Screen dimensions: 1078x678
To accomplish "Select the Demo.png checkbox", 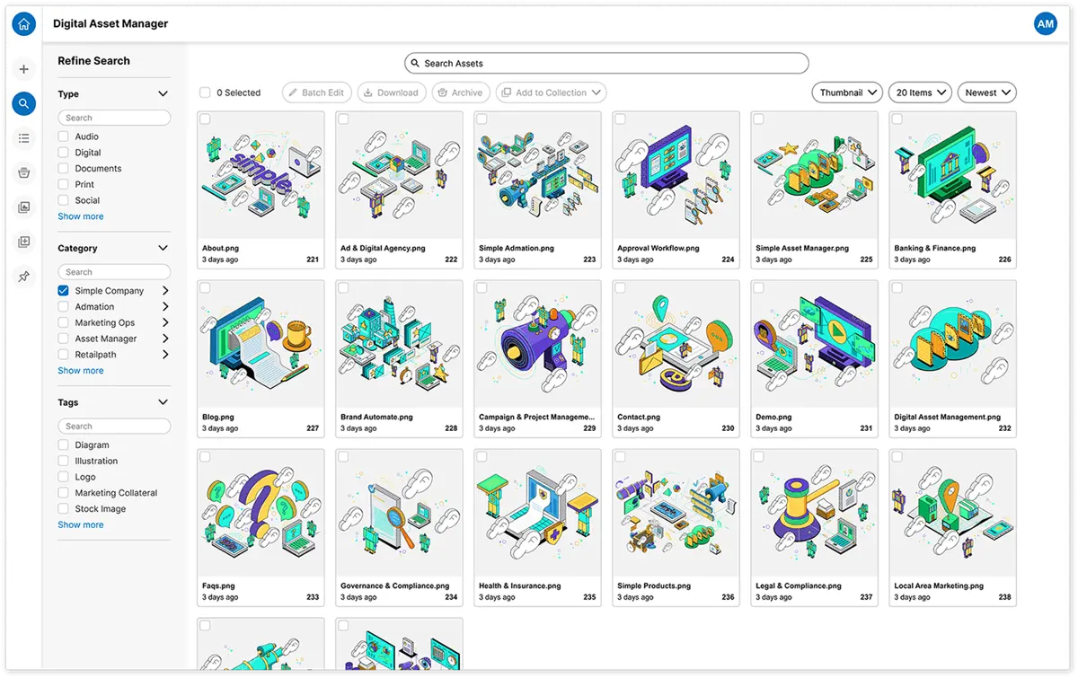I will [x=758, y=288].
